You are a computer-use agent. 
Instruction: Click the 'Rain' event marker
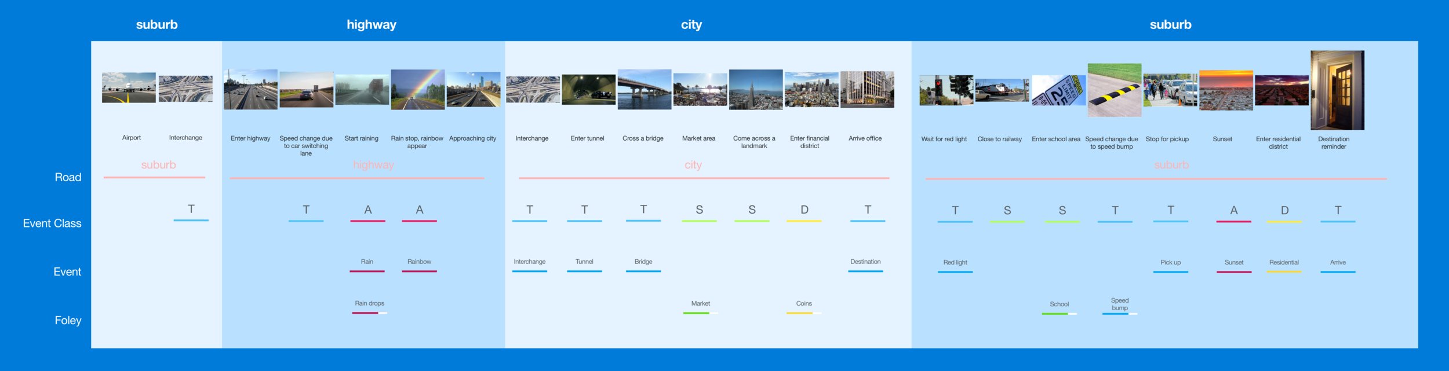[367, 265]
